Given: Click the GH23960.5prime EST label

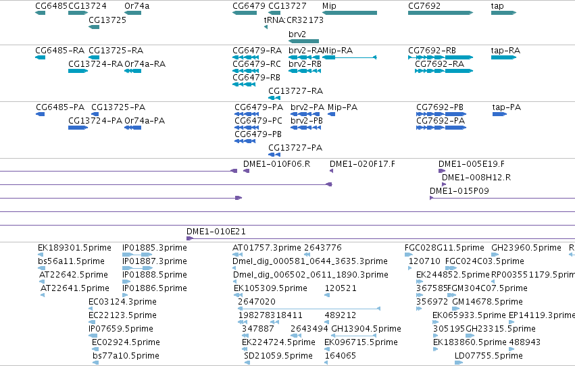Looking at the screenshot, I should 526,248.
